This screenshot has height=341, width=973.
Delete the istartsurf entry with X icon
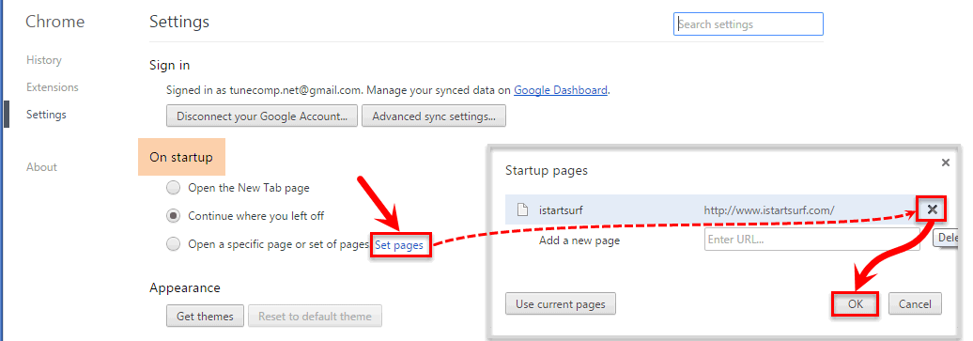pyautogui.click(x=932, y=209)
